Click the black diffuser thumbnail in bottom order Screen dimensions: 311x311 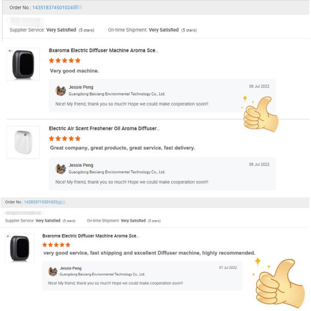20,248
